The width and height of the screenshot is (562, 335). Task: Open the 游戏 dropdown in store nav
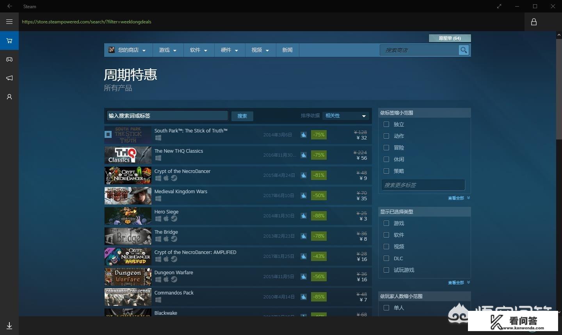[x=168, y=50]
